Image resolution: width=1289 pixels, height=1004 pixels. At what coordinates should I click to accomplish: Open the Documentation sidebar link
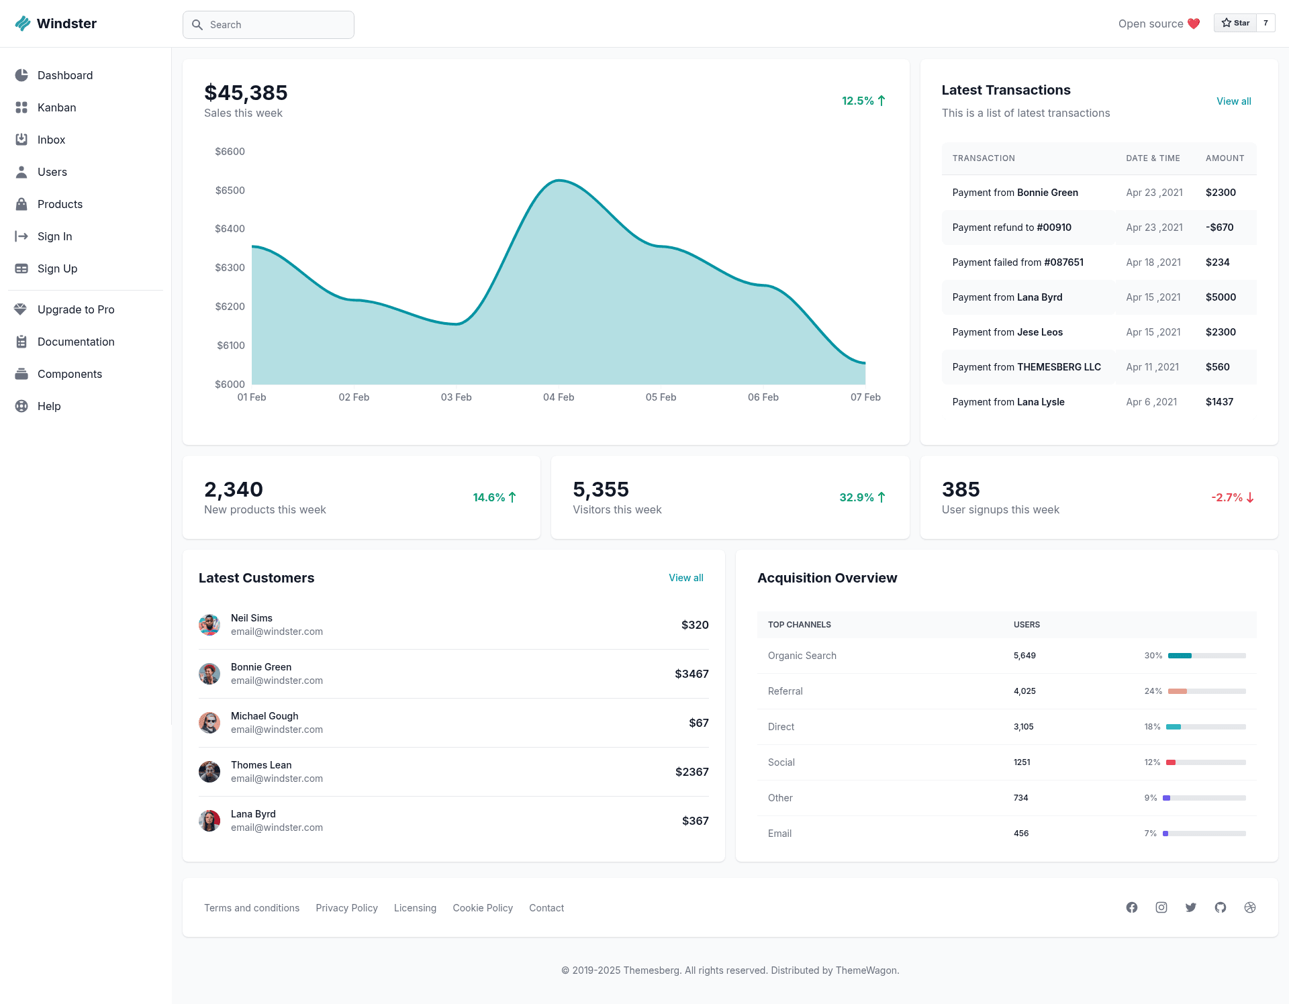click(85, 342)
